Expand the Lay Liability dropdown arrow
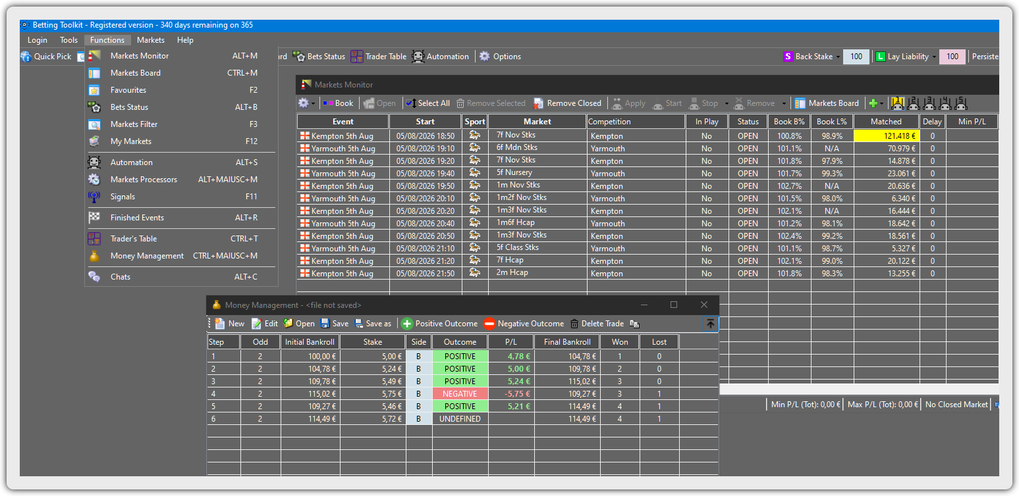The height and width of the screenshot is (496, 1019). coord(934,57)
